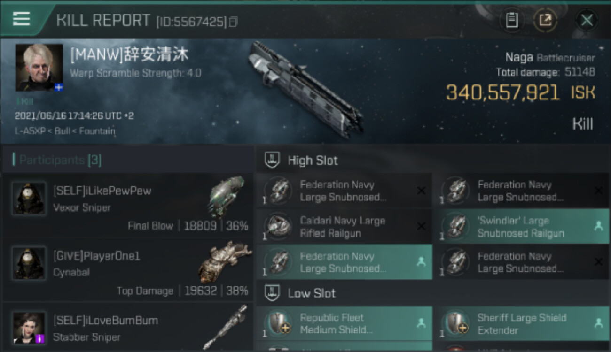
Task: Click the share export icon
Action: (545, 20)
